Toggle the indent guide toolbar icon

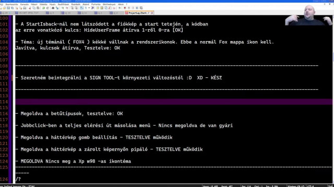pyautogui.click(x=92, y=8)
